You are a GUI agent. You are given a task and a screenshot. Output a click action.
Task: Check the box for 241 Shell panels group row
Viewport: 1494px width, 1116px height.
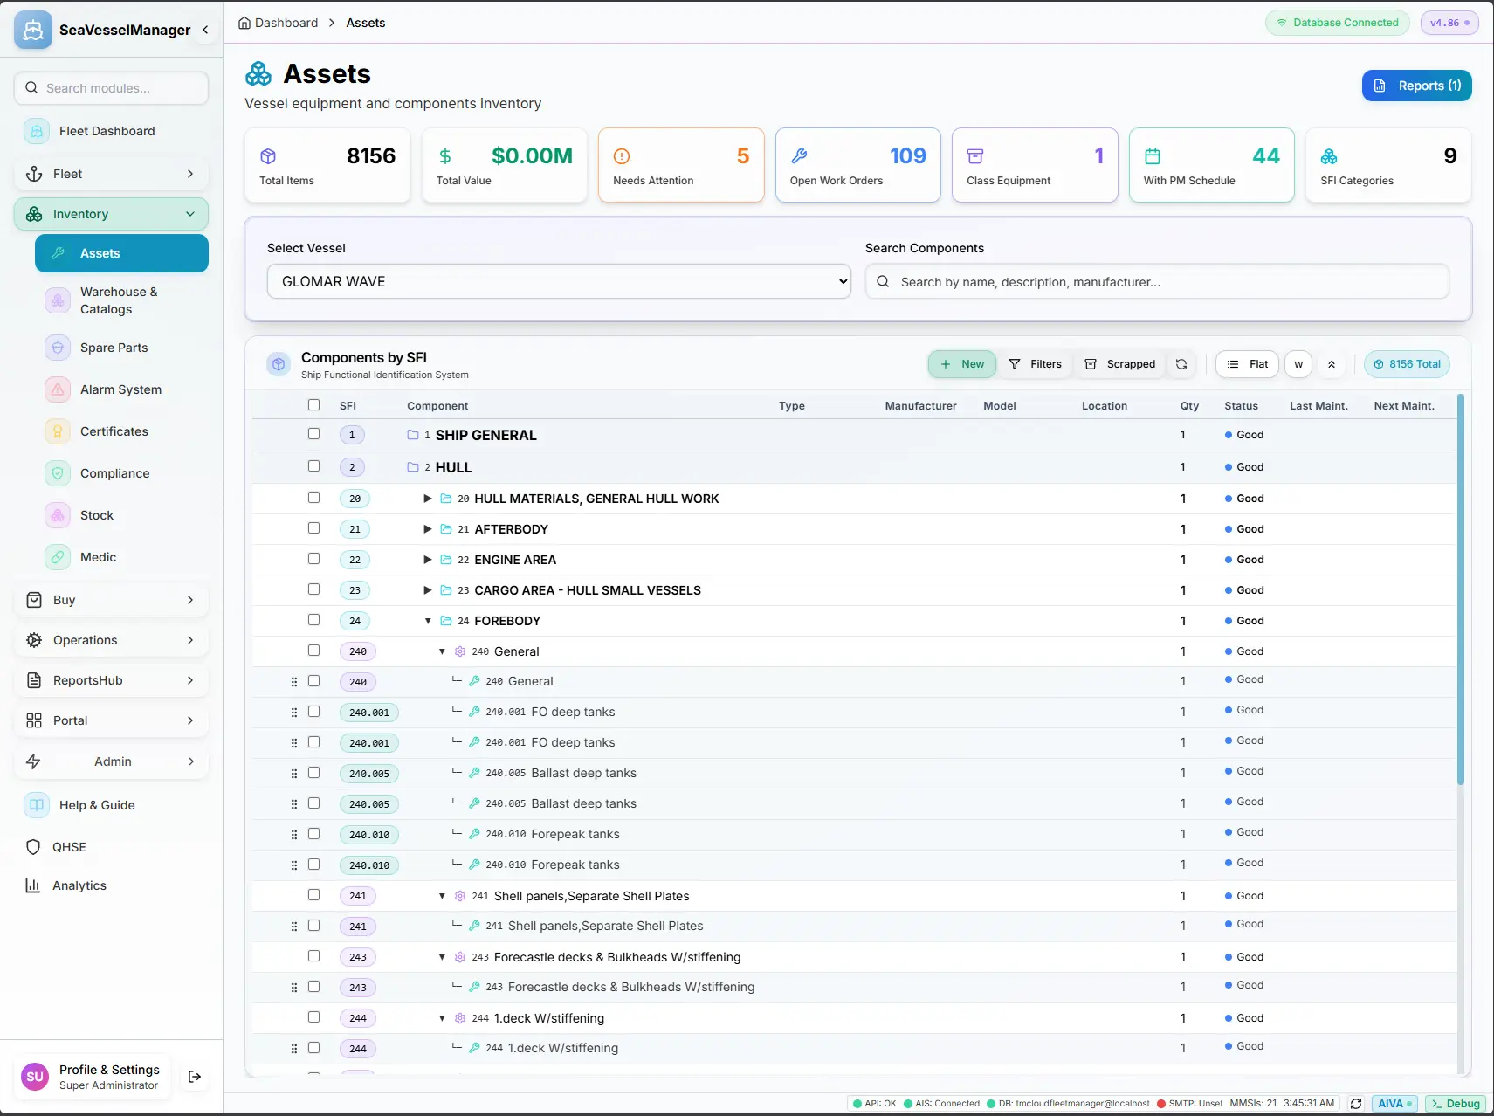point(313,895)
